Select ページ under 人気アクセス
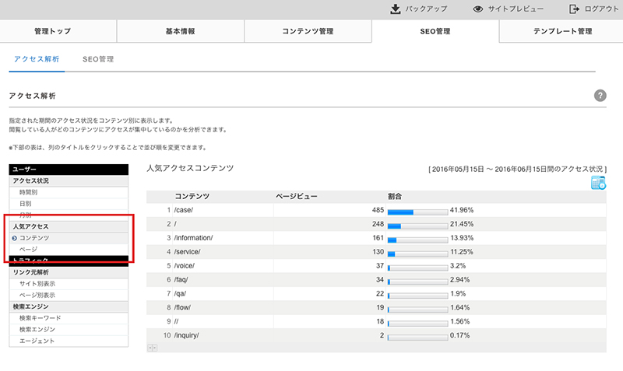This screenshot has height=371, width=623. [29, 249]
